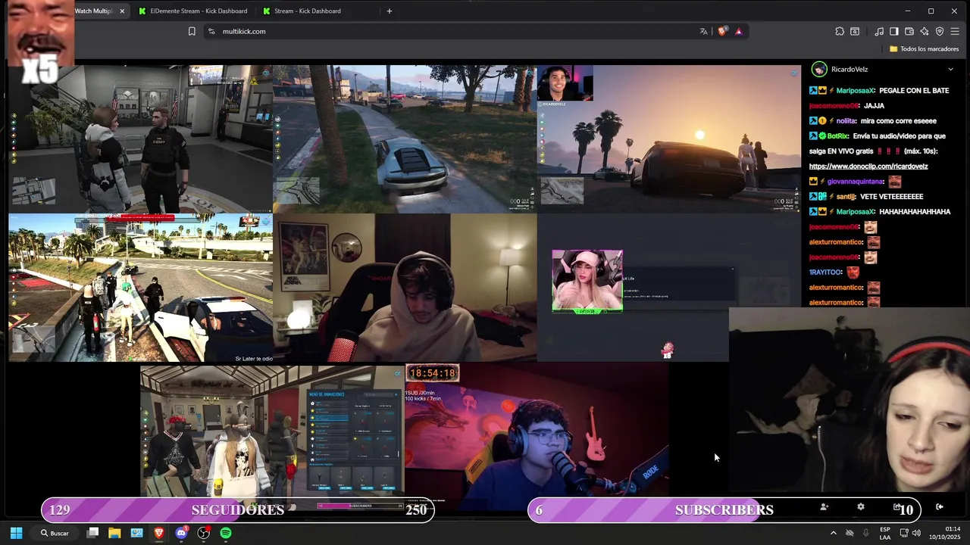970x545 pixels.
Task: Click giovannaquintana username in chat
Action: pos(856,181)
